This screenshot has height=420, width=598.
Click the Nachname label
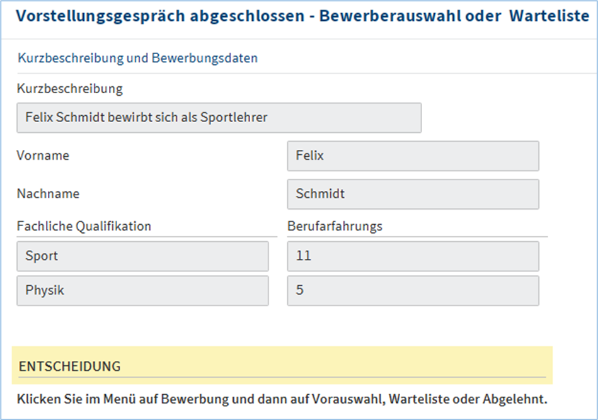pyautogui.click(x=48, y=194)
